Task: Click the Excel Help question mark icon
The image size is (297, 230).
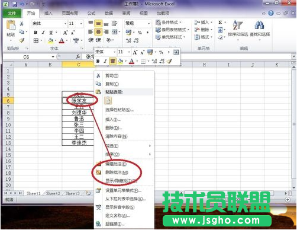Action: (271, 13)
